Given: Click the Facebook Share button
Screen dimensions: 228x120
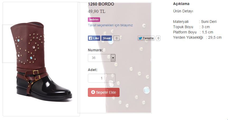Looking at the screenshot, I should coord(107,38).
